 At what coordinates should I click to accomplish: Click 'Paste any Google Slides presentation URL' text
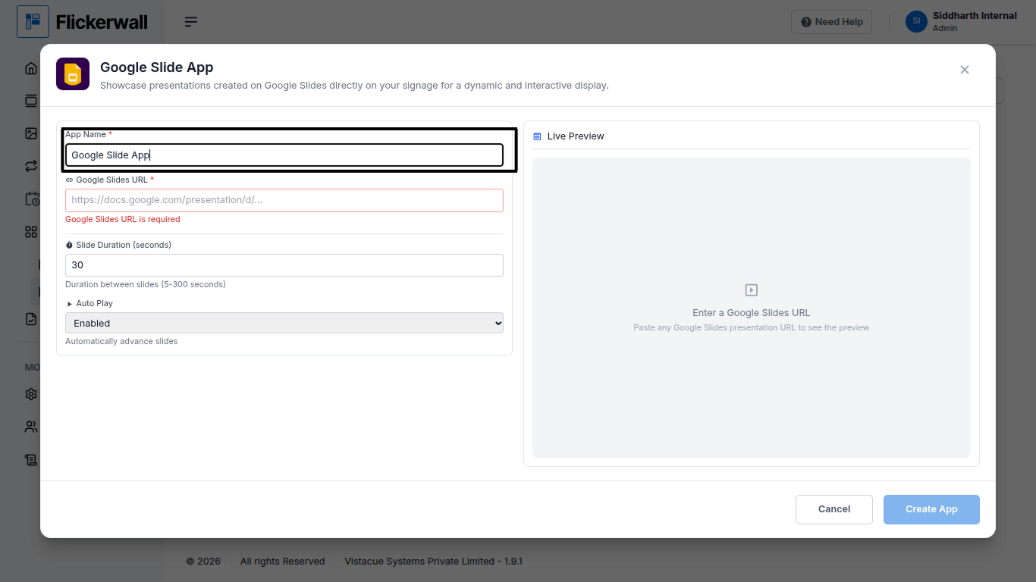pyautogui.click(x=752, y=328)
